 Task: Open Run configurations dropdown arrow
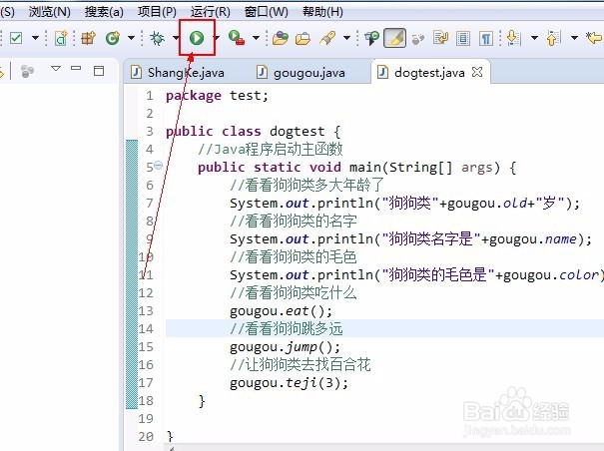point(218,38)
